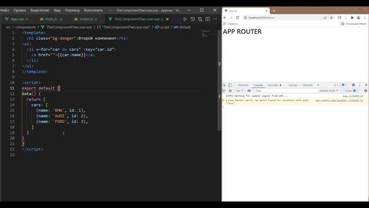Reload the localhost page

[238, 18]
